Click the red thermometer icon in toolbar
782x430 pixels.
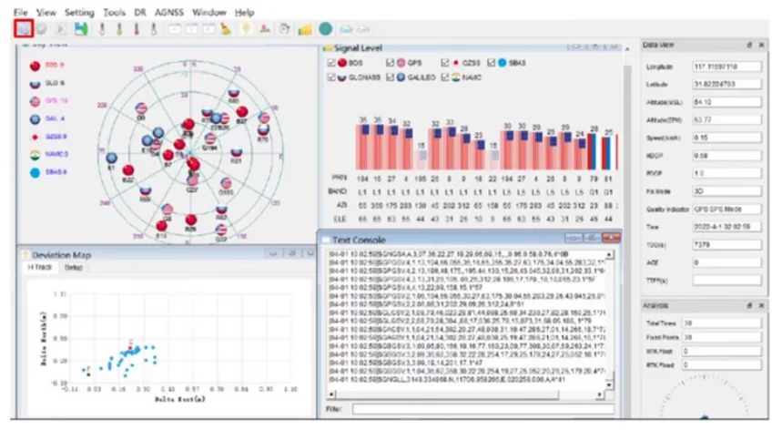pos(137,29)
